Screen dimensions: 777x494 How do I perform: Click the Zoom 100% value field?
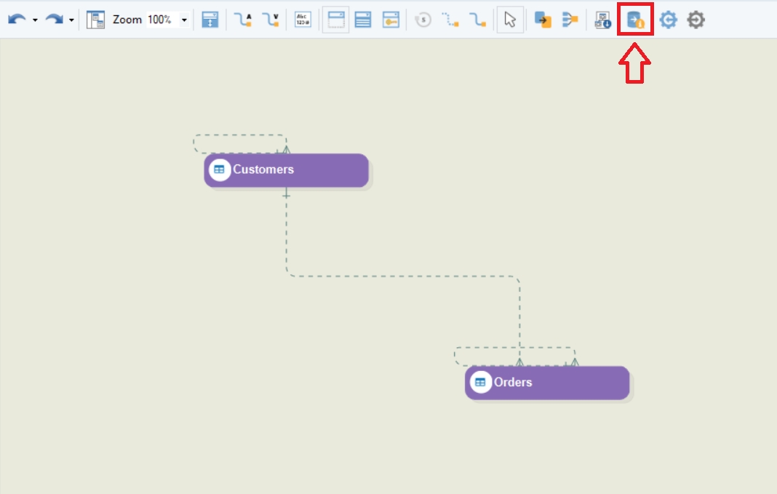(159, 20)
